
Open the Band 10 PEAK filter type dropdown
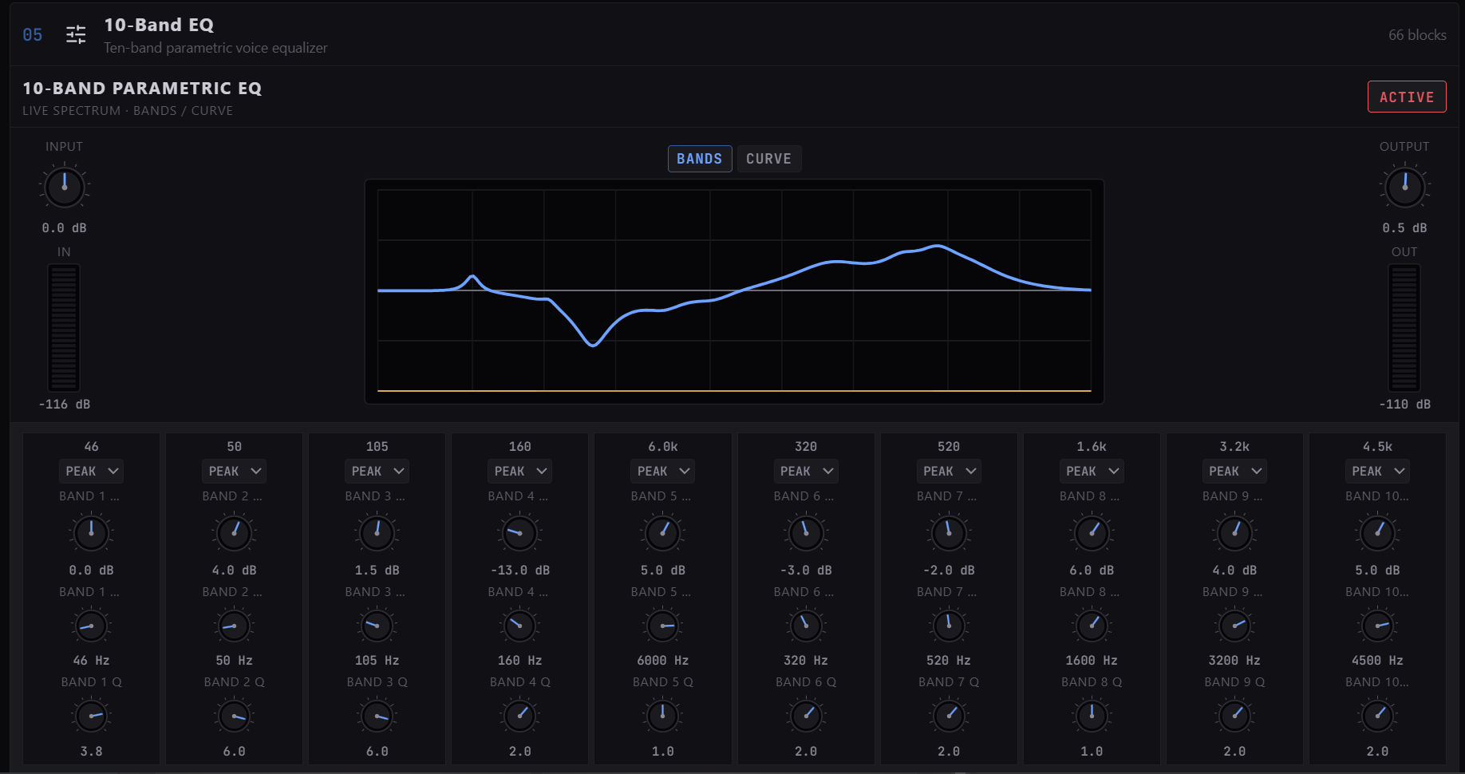1377,471
